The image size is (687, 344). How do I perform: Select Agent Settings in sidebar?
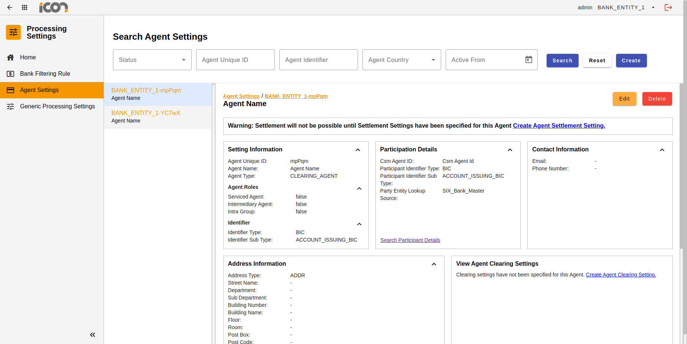click(x=39, y=90)
